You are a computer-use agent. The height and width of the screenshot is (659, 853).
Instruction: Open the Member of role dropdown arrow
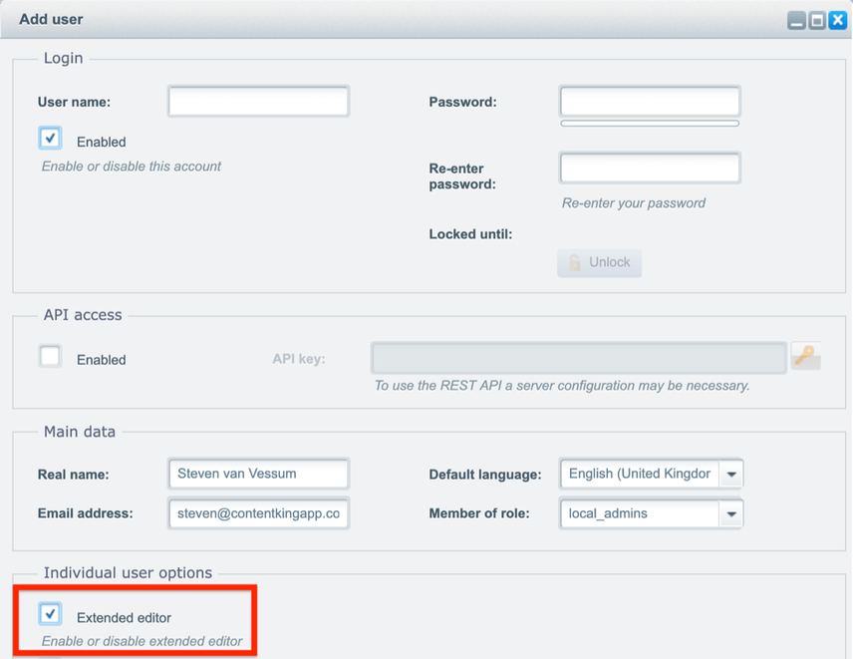(731, 513)
